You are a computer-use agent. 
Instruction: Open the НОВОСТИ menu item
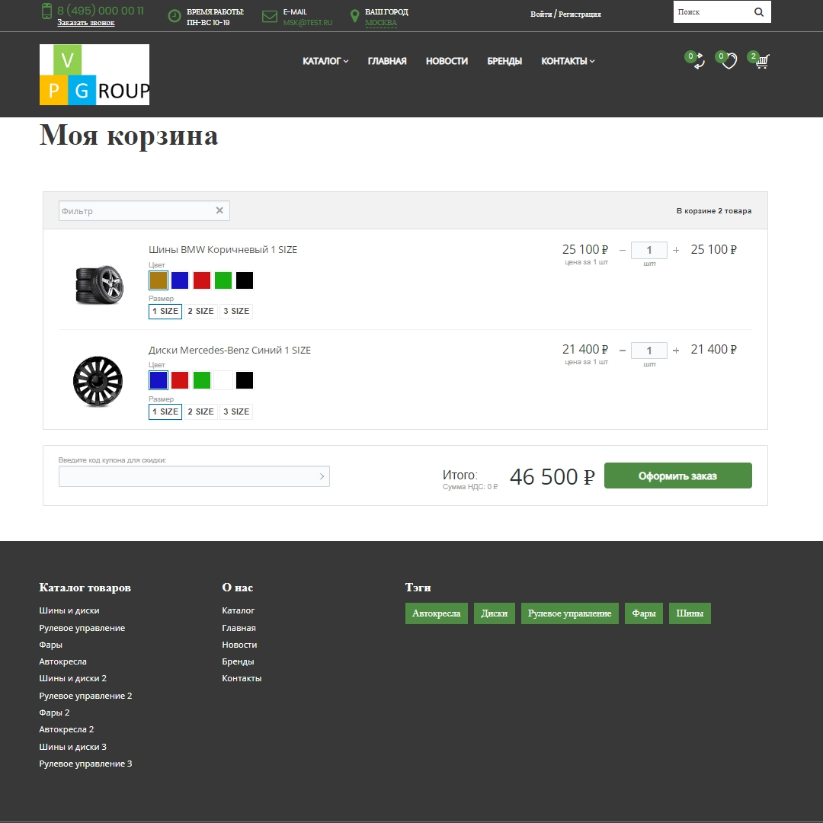pyautogui.click(x=447, y=61)
